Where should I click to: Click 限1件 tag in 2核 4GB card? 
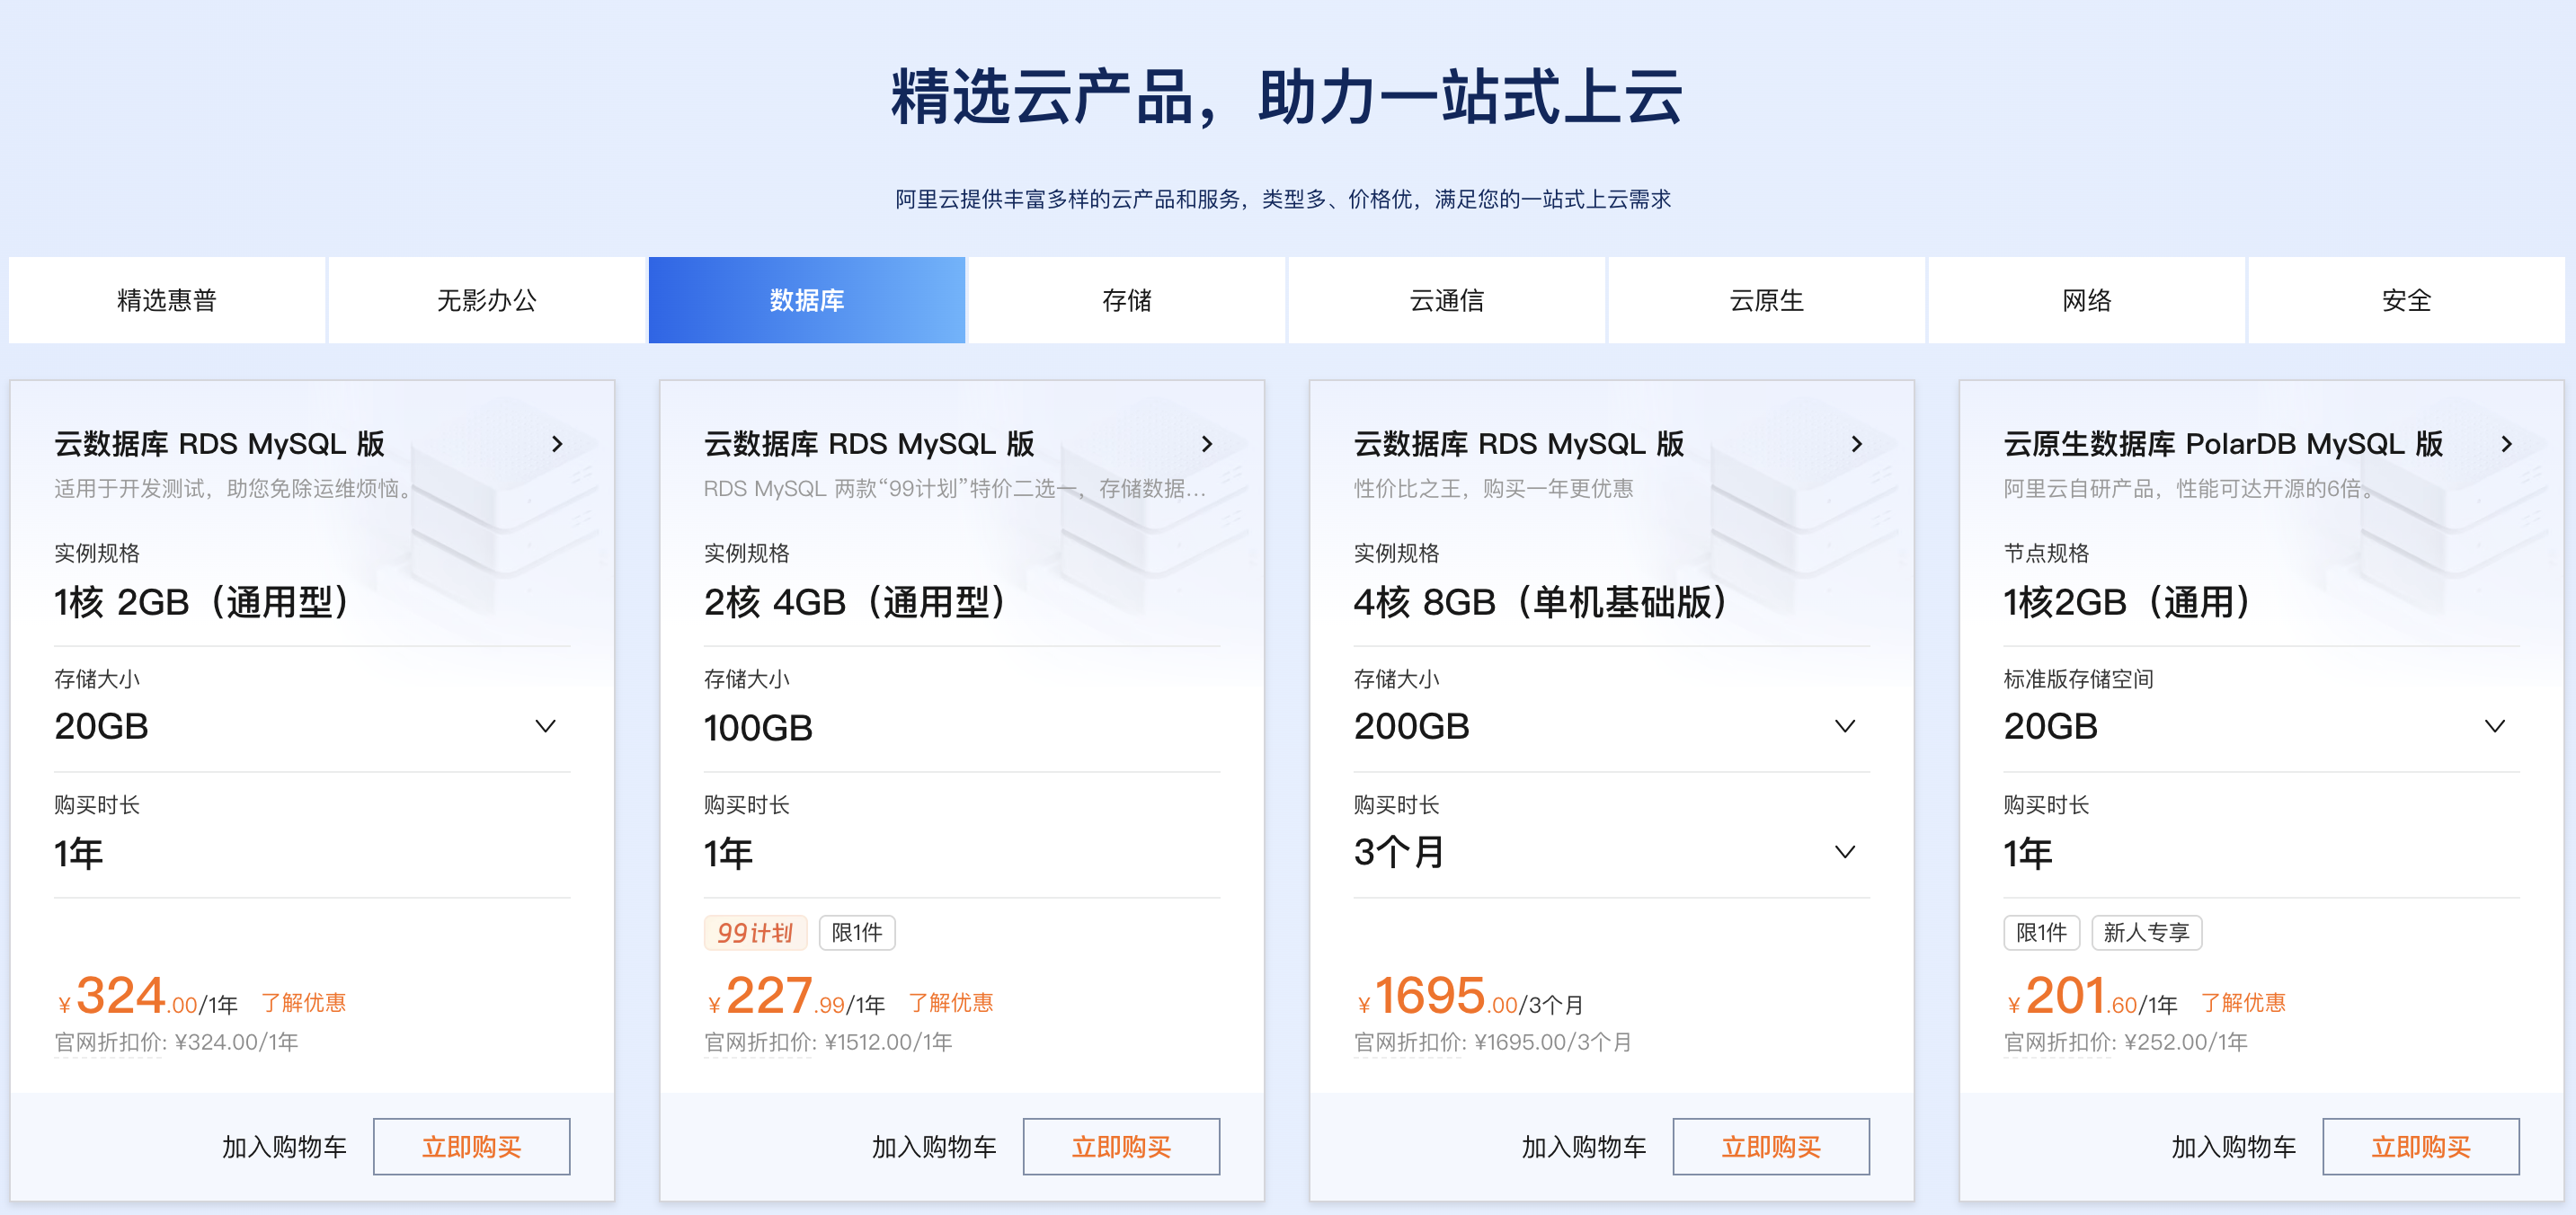857,933
